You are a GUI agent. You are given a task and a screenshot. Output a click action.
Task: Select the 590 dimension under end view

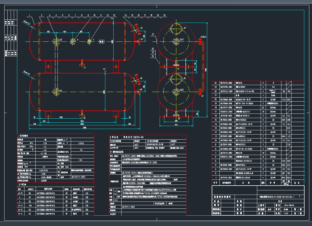point(176,121)
